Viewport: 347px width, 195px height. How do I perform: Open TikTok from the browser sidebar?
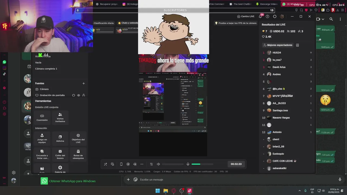coord(4,74)
